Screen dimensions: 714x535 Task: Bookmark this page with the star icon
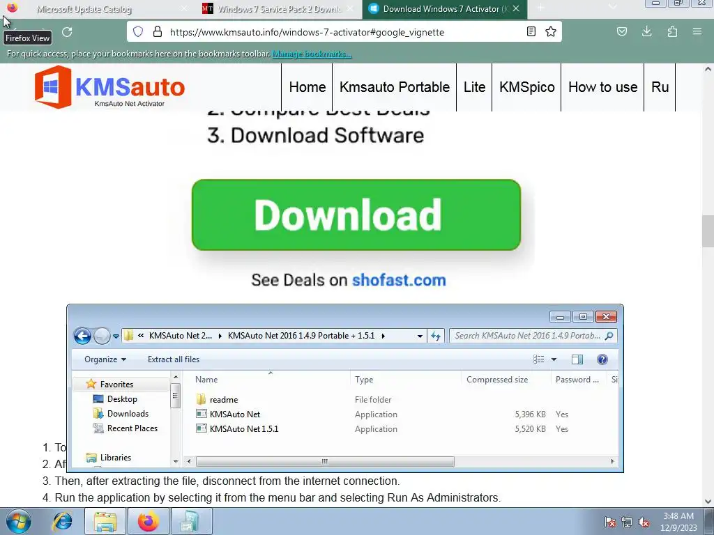pos(551,31)
